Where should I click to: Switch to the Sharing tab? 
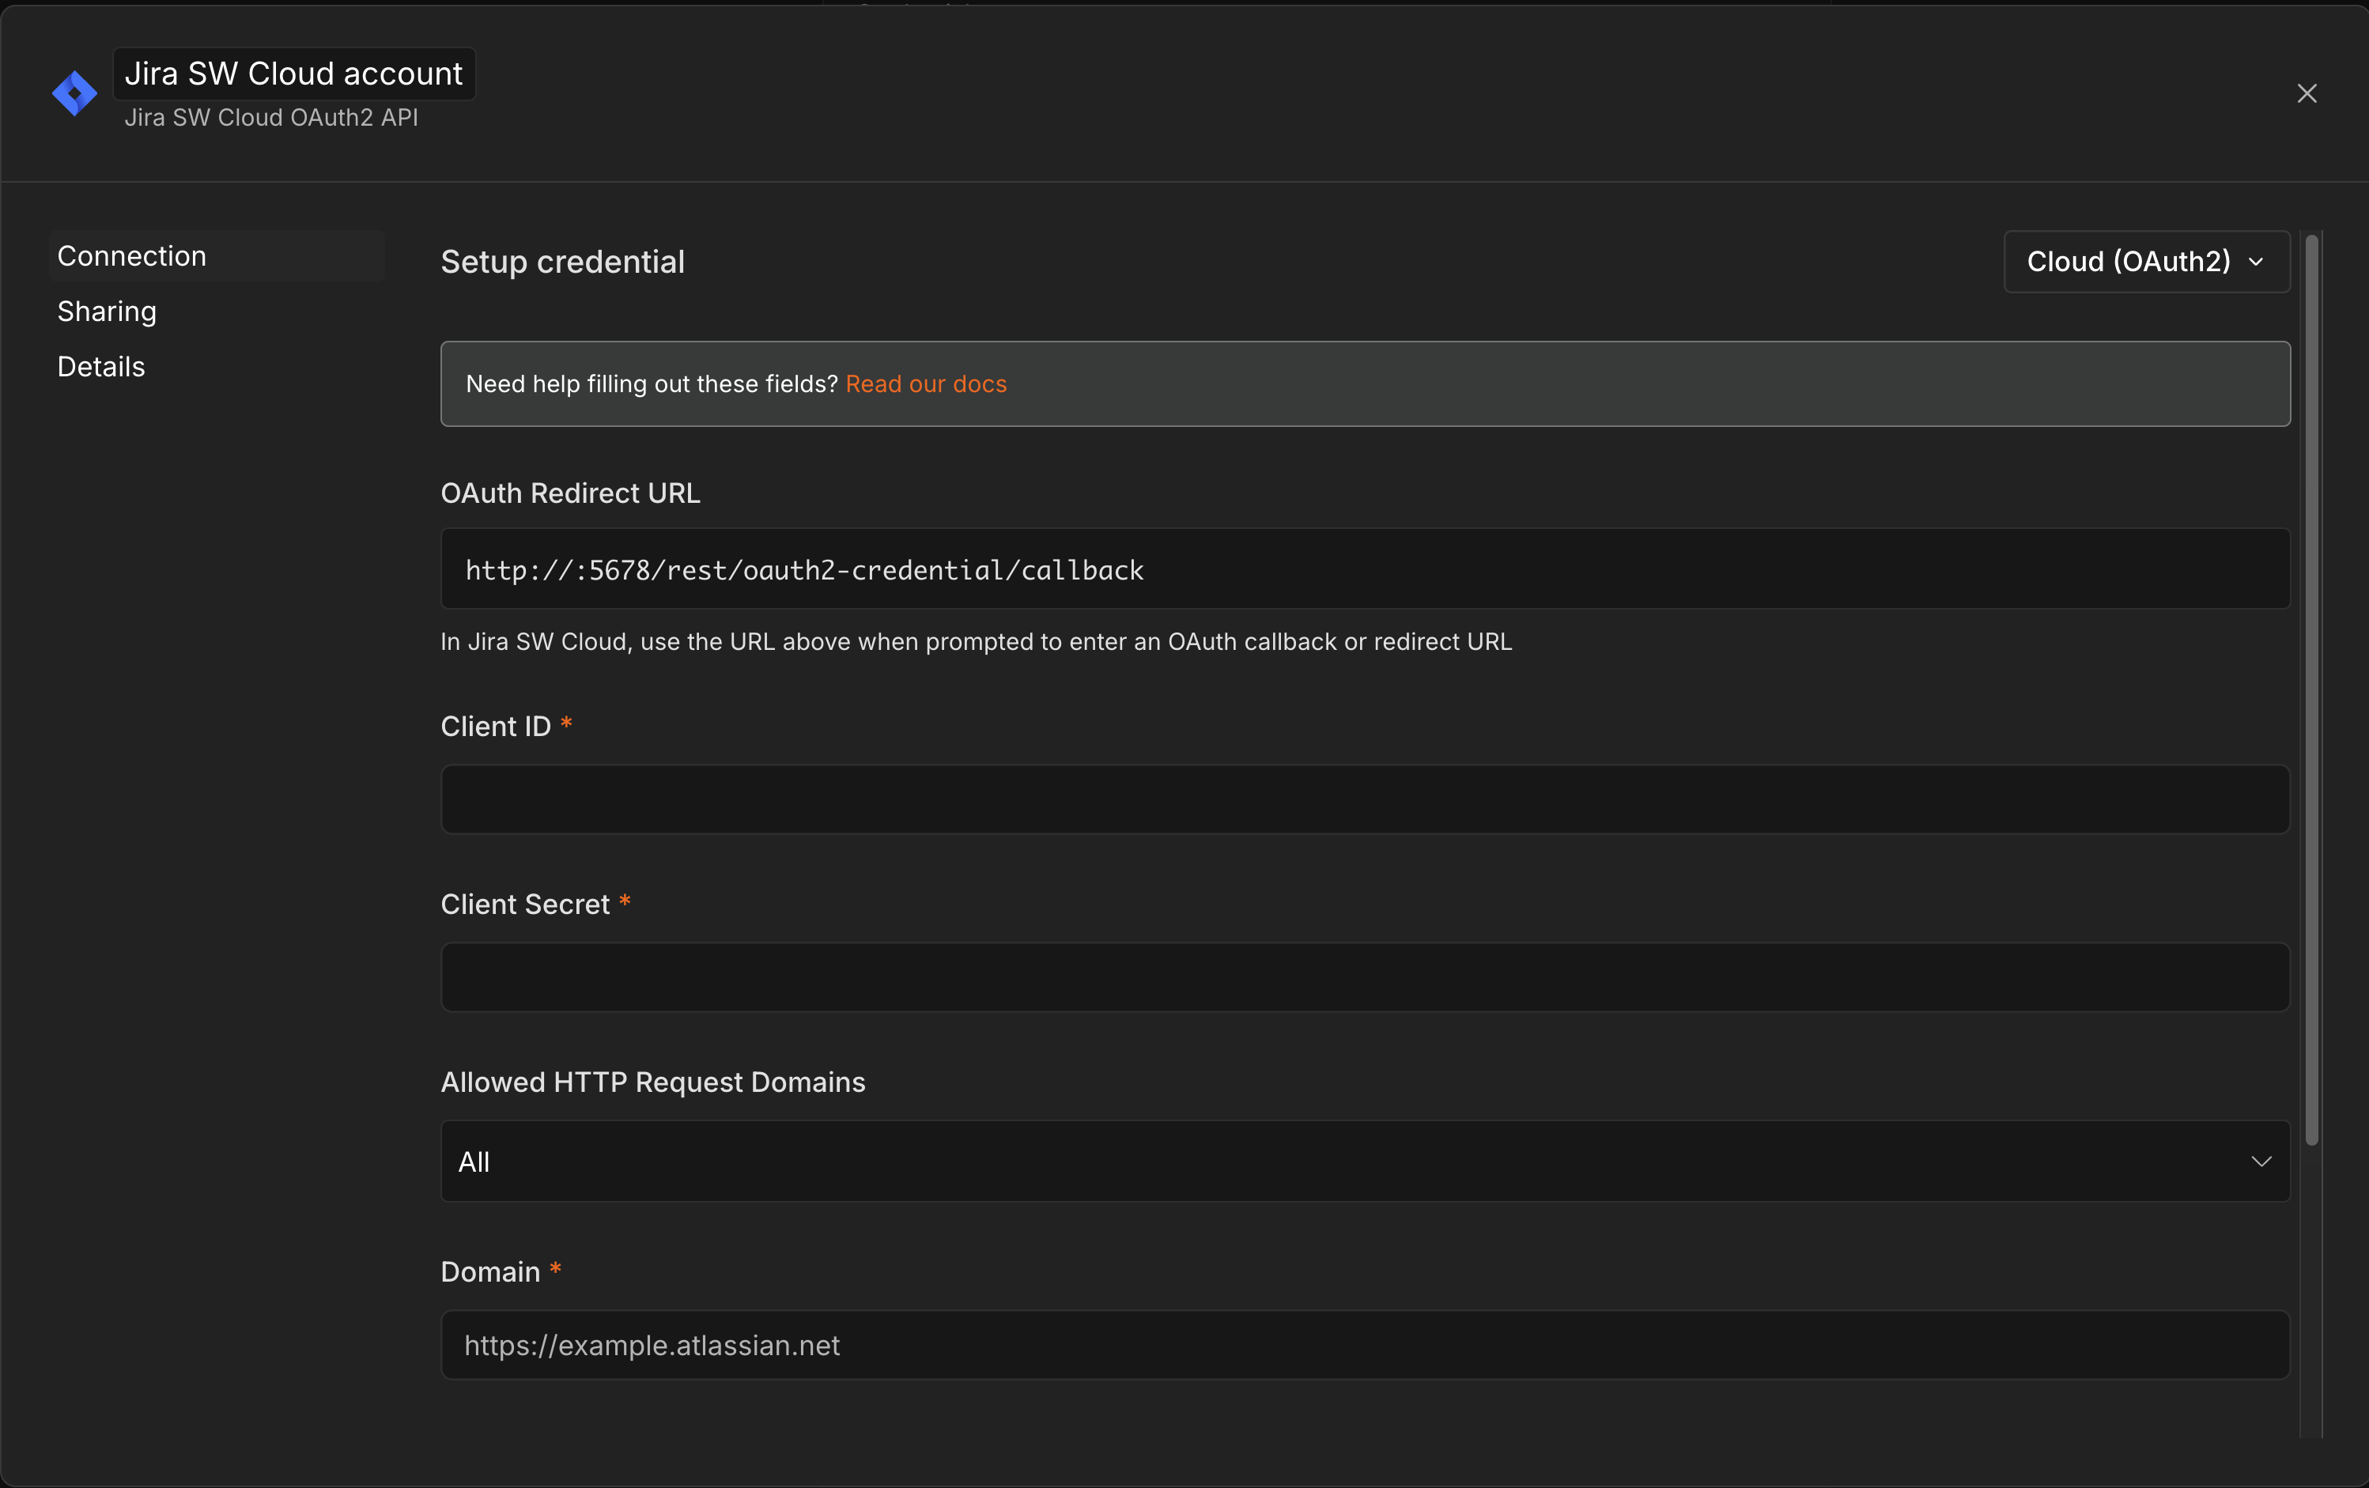108,311
